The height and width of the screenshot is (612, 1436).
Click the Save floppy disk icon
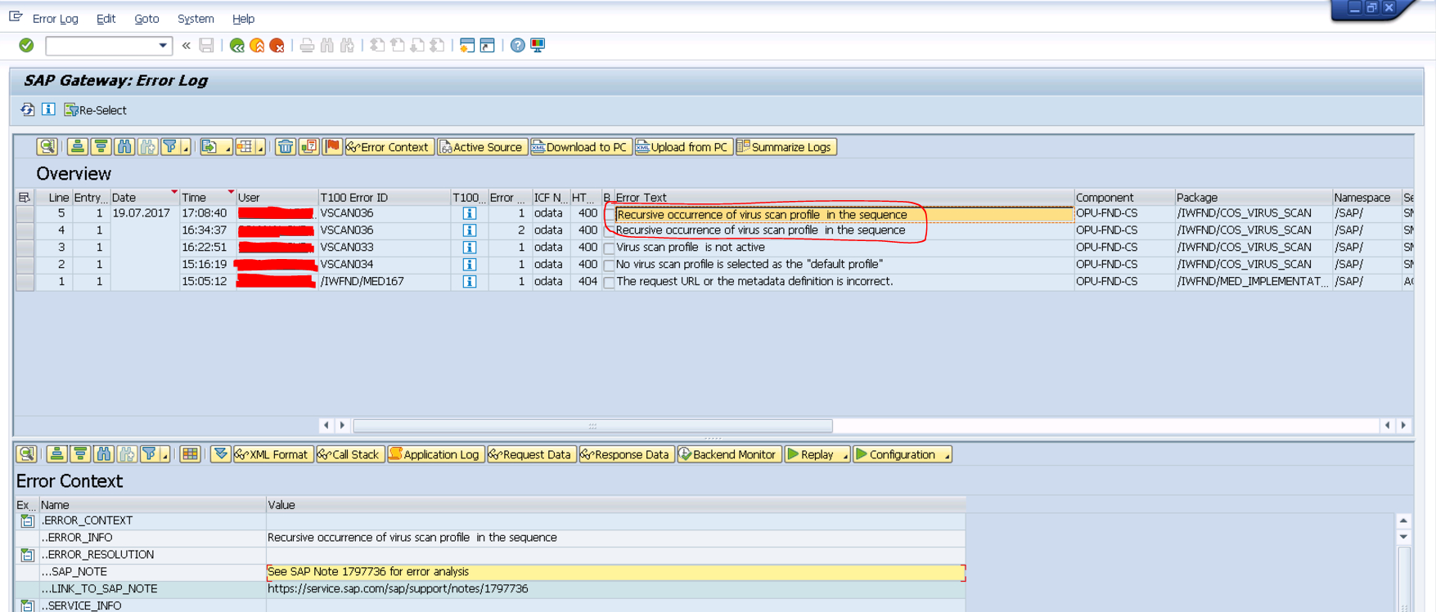(206, 45)
